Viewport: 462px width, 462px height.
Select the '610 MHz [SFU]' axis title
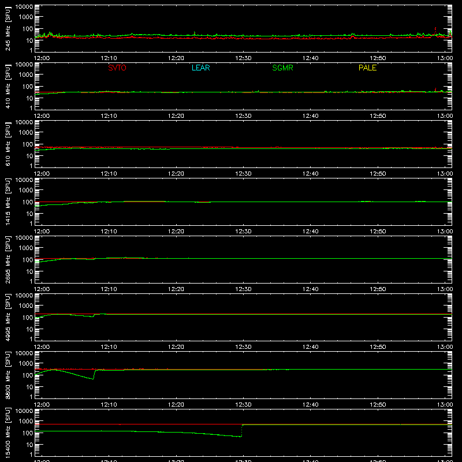pyautogui.click(x=8, y=144)
